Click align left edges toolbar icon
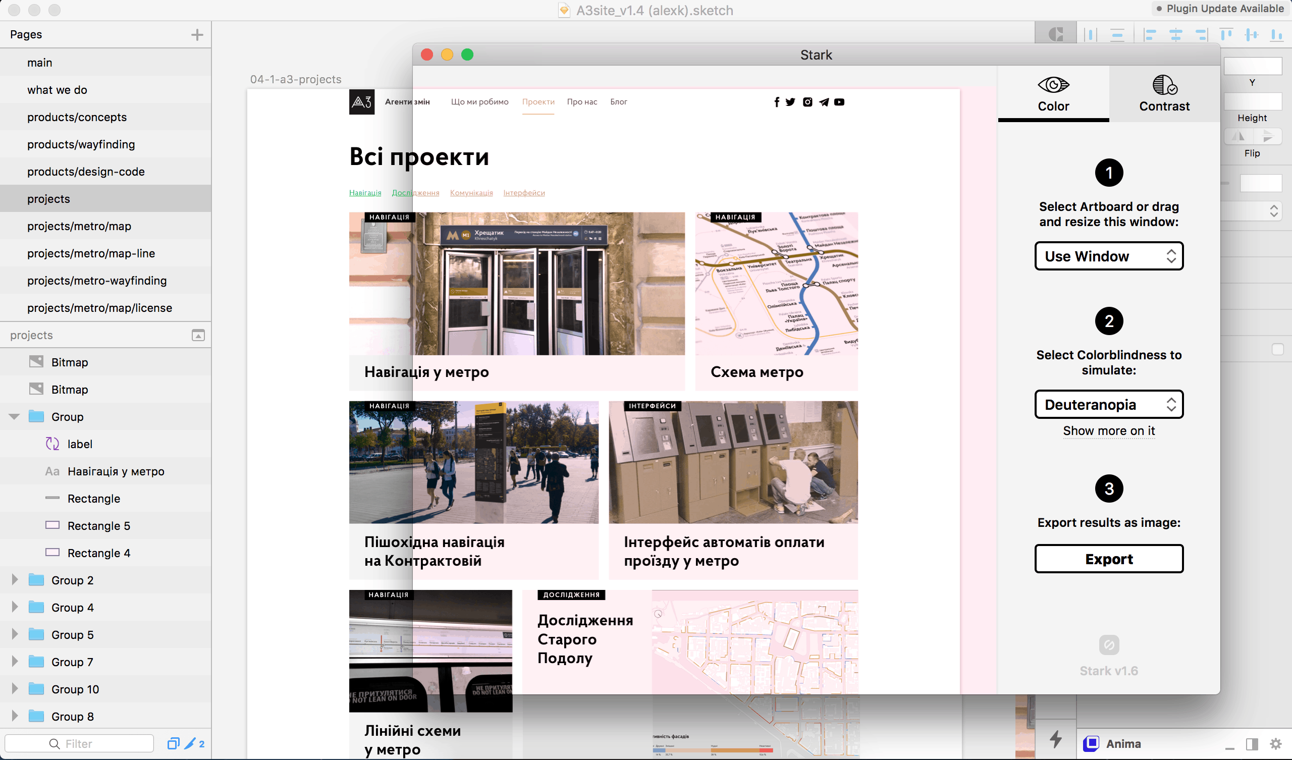The image size is (1292, 760). pos(1150,34)
